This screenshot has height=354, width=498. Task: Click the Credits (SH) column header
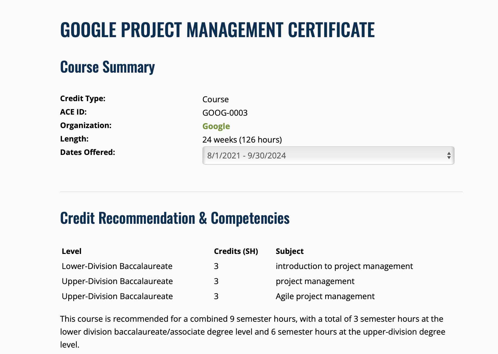(x=236, y=251)
